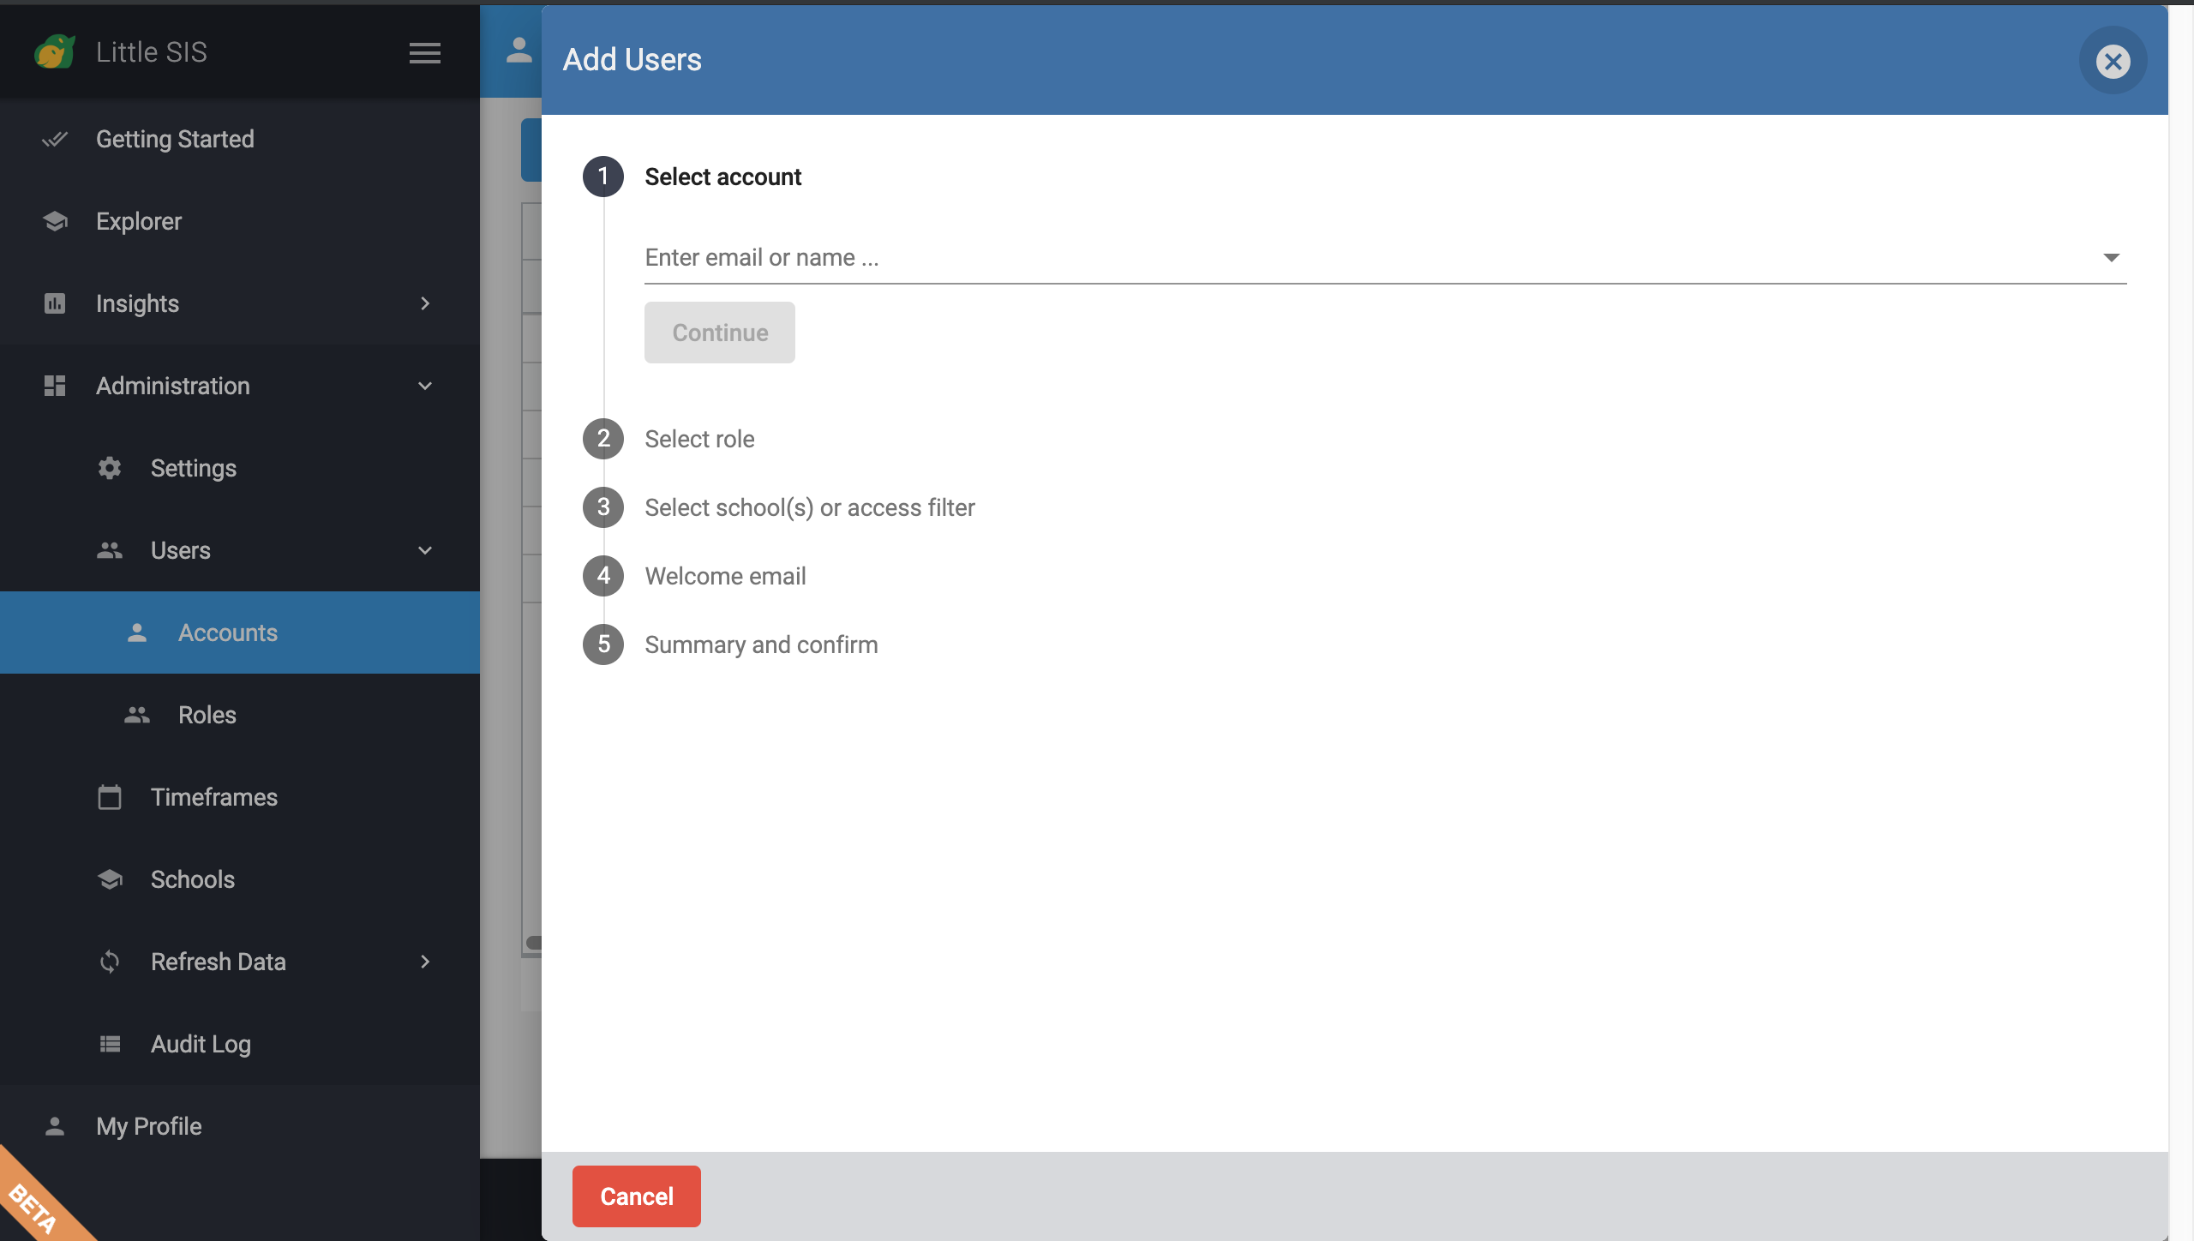Collapse the Users submenu chevron

point(425,550)
